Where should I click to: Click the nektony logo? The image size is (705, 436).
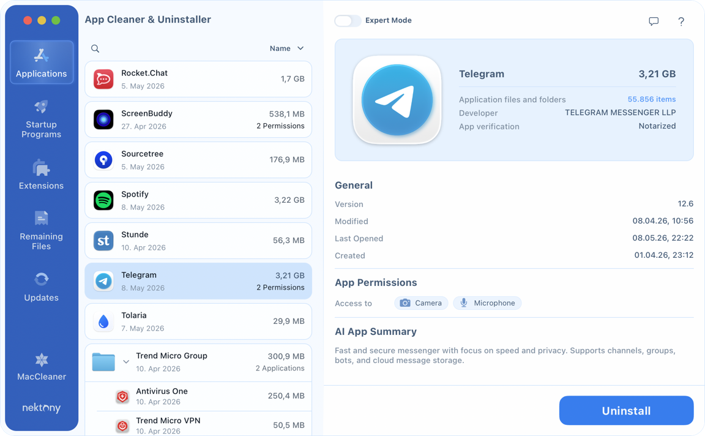pyautogui.click(x=42, y=408)
